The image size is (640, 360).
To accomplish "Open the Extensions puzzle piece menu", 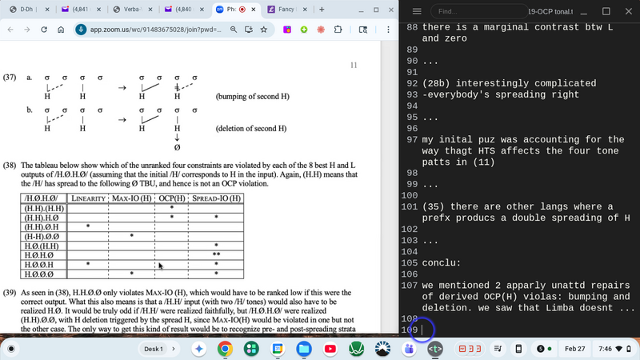I will click(x=338, y=30).
